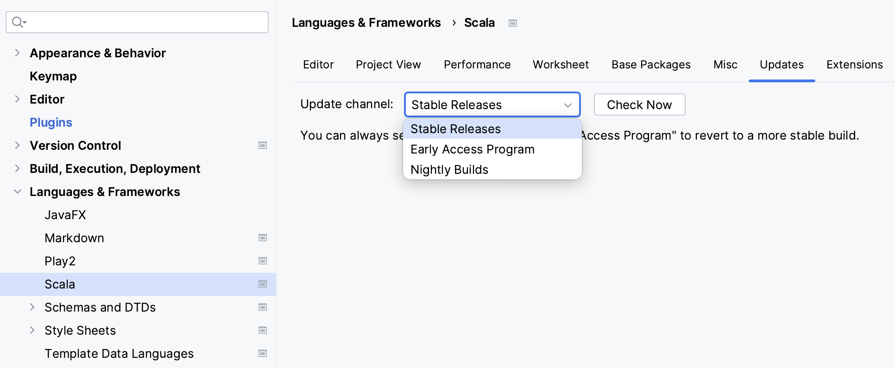
Task: Click project-level icon next to Schemas and DTDs
Action: 263,307
